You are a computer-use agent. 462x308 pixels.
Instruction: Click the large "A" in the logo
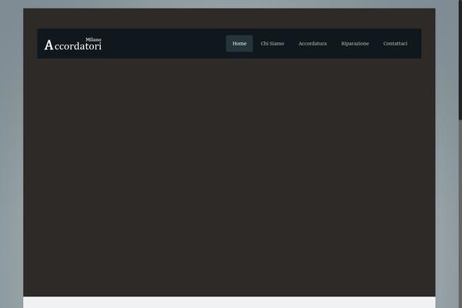pos(49,45)
